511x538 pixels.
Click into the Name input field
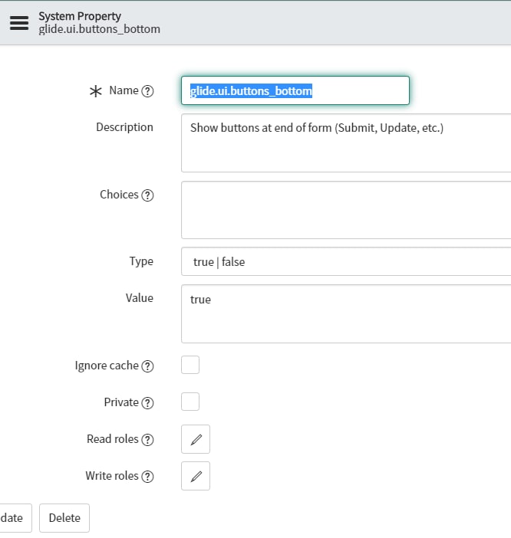[295, 90]
